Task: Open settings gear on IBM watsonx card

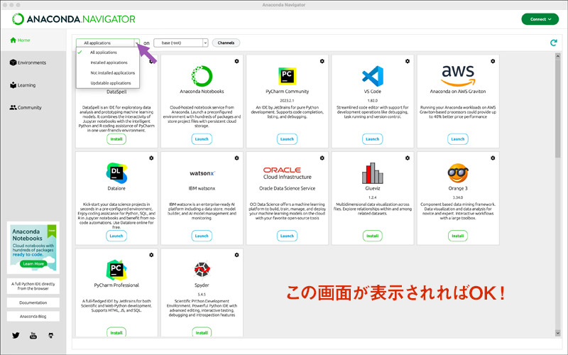Action: (x=236, y=158)
